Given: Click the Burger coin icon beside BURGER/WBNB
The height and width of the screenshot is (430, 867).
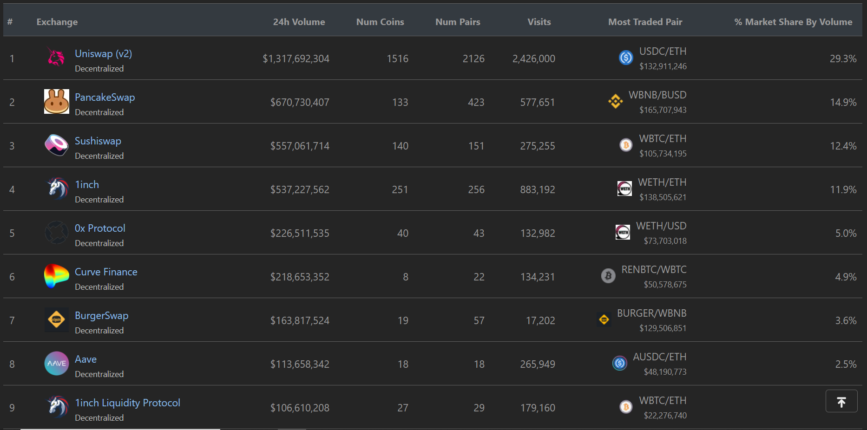Looking at the screenshot, I should click(x=604, y=319).
